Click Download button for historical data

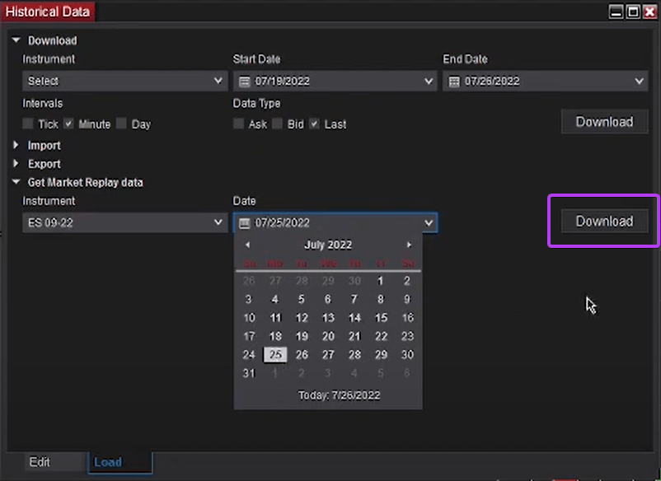click(x=604, y=122)
